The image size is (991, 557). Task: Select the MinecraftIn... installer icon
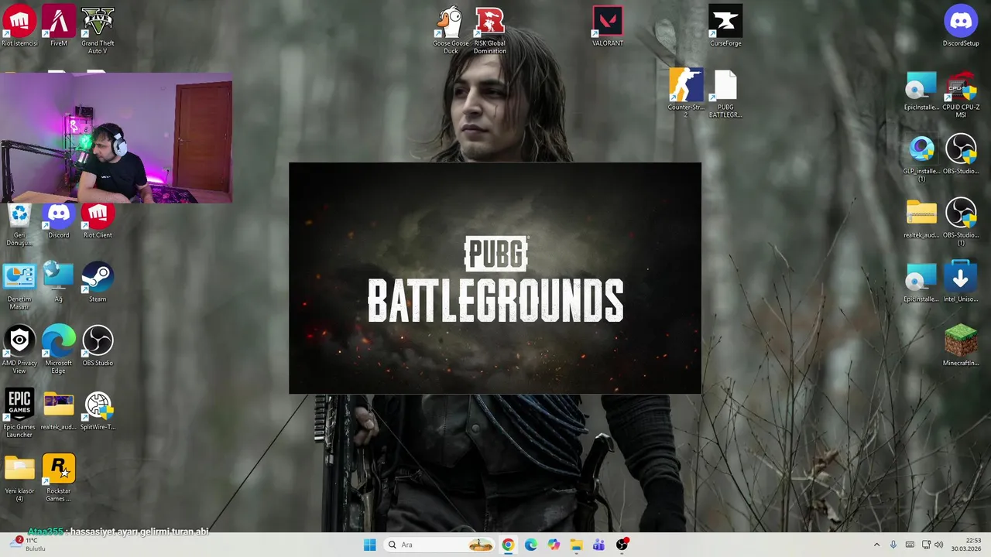(961, 347)
